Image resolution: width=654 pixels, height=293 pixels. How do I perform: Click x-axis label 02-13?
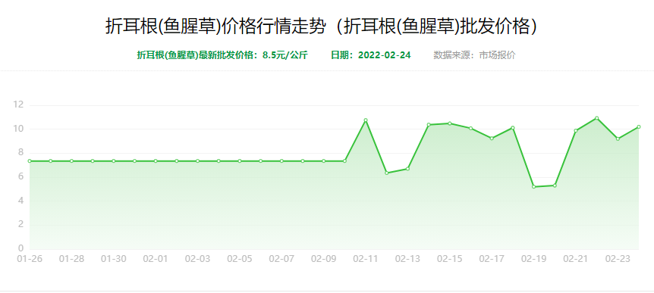(407, 259)
